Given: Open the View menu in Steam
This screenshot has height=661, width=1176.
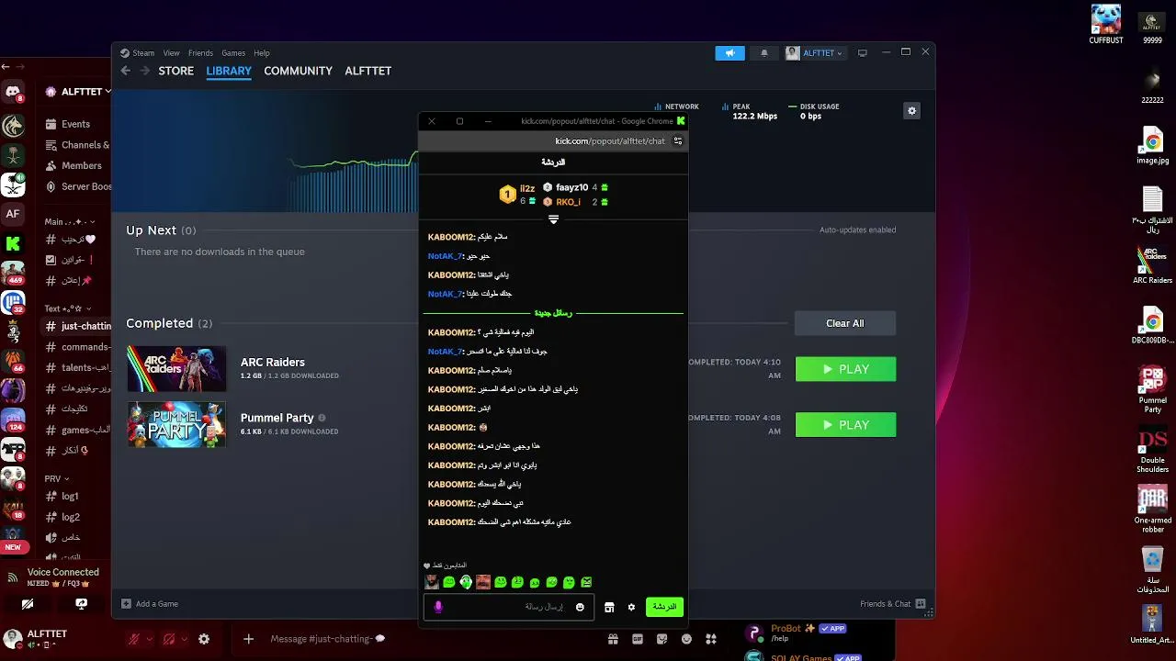Looking at the screenshot, I should coord(172,53).
